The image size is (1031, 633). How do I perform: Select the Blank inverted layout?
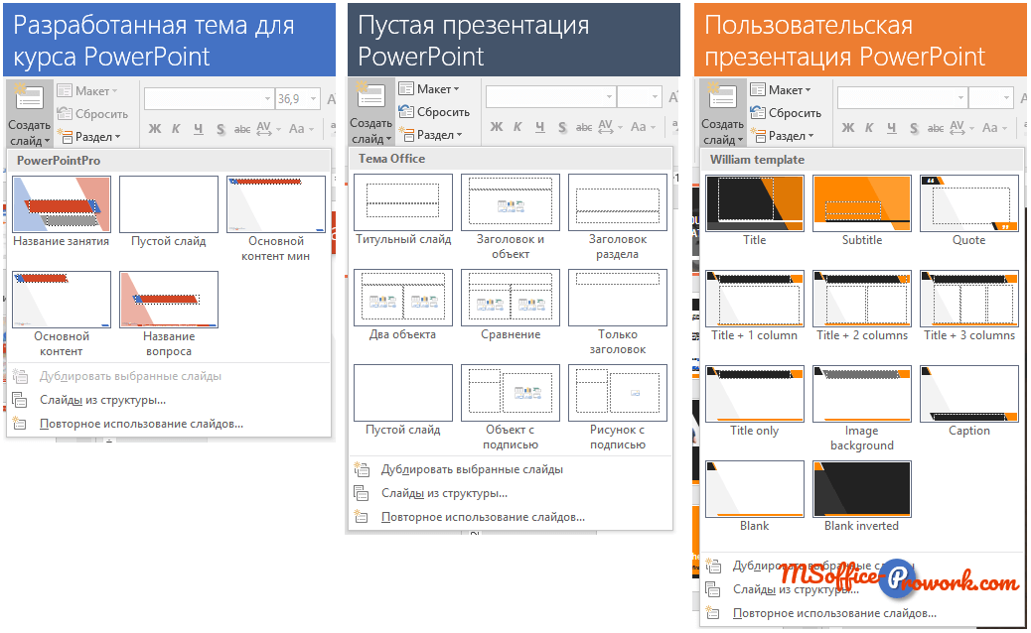tap(862, 489)
